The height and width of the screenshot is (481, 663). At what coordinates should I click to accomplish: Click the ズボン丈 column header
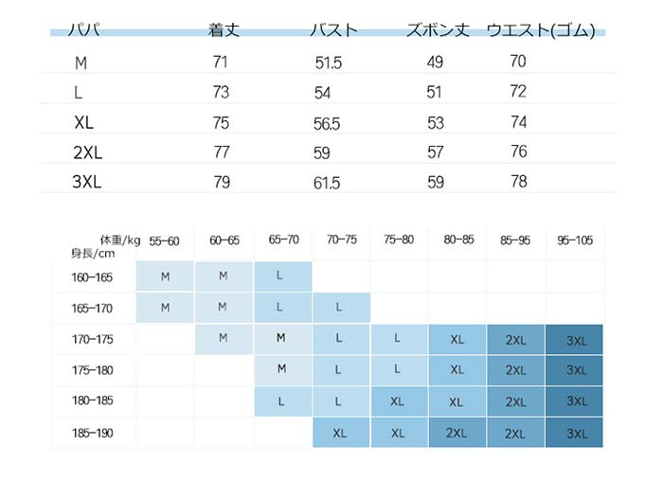[438, 30]
